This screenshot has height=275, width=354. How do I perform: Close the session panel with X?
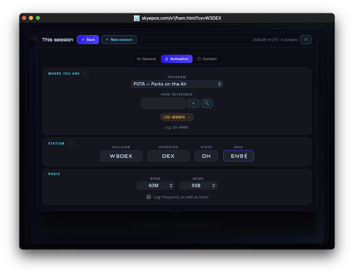(306, 40)
